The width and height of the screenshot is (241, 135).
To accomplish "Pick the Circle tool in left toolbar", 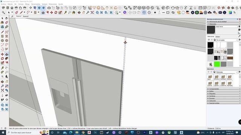I will pos(2,40).
